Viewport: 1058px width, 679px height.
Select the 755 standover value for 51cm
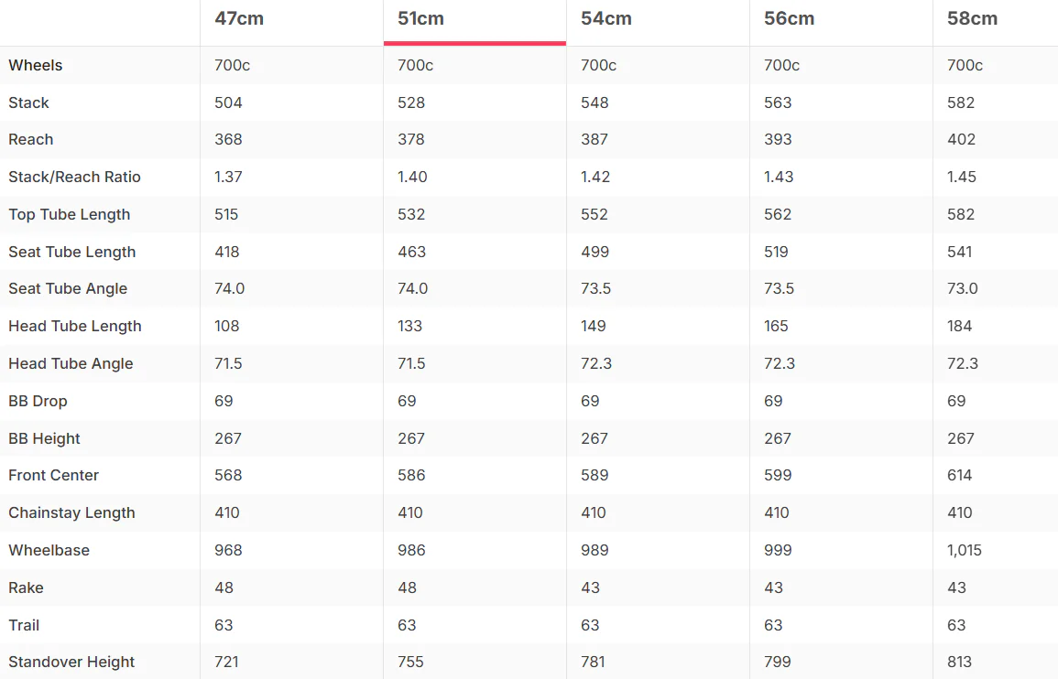point(410,663)
